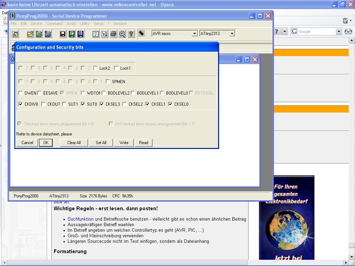
Task: Confirm with the OK button
Action: coord(46,142)
